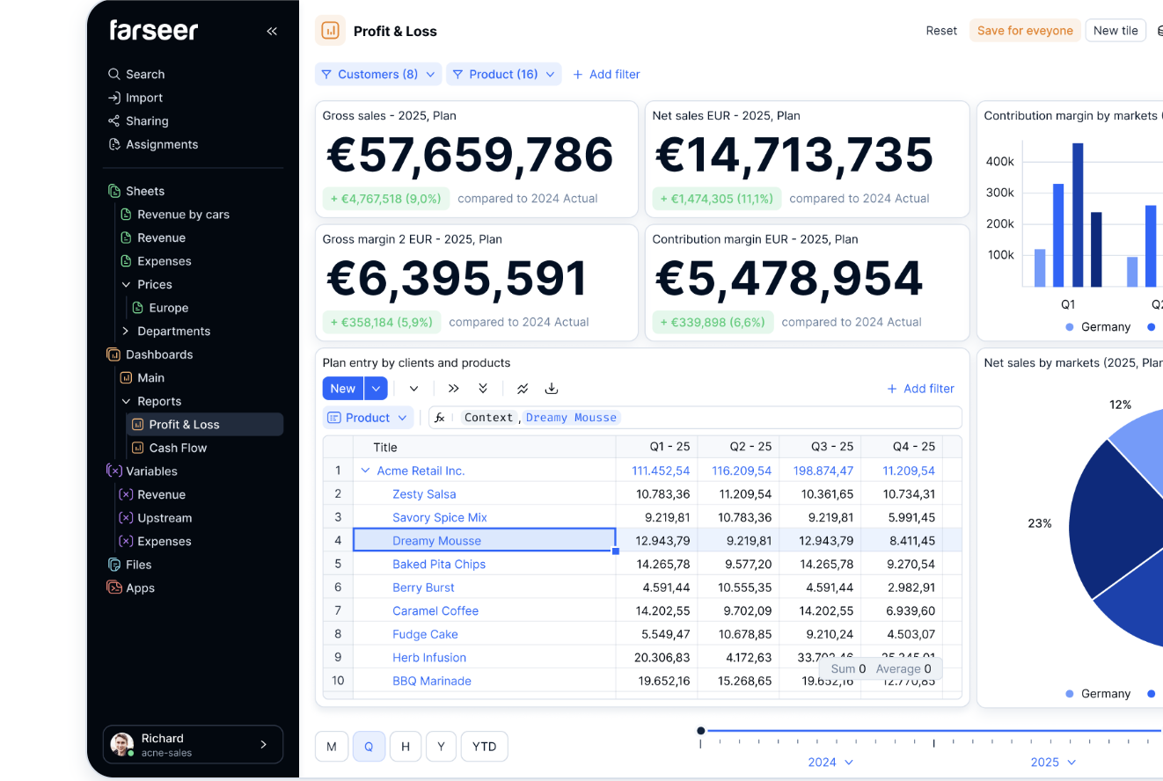Open the Cash Flow report
The image size is (1163, 781).
[x=178, y=448]
